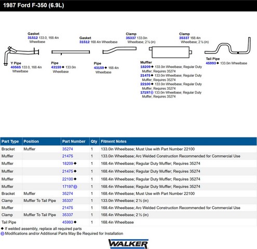The height and width of the screenshot is (249, 257).
Task: Click the straight pipe drawing
Action: pos(71,52)
